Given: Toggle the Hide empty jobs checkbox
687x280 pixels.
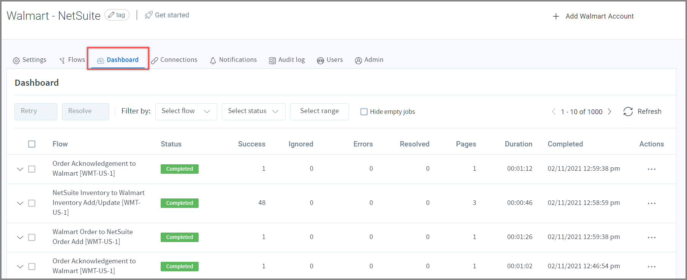Looking at the screenshot, I should point(364,112).
